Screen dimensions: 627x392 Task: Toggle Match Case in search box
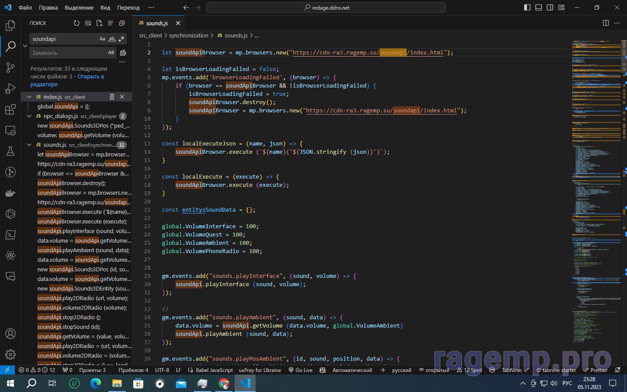102,39
